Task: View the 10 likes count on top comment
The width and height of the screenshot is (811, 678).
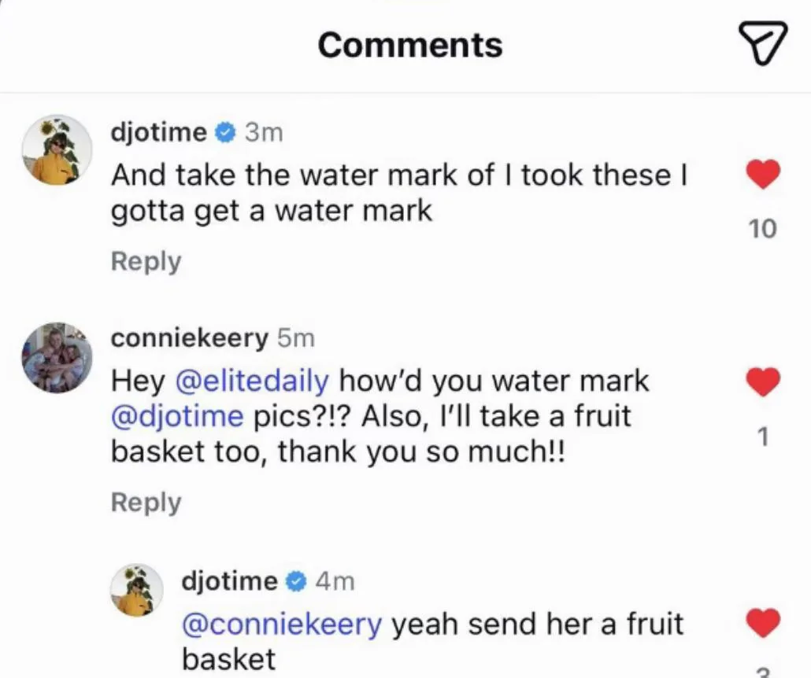Action: click(x=761, y=229)
